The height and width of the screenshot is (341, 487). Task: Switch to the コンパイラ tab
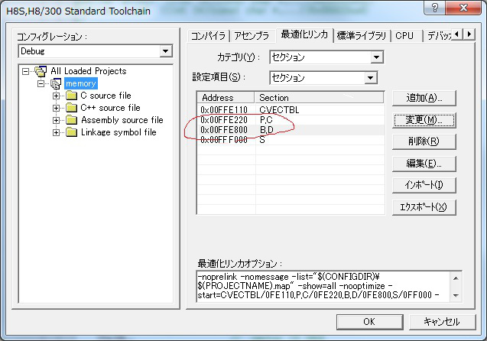(x=208, y=36)
